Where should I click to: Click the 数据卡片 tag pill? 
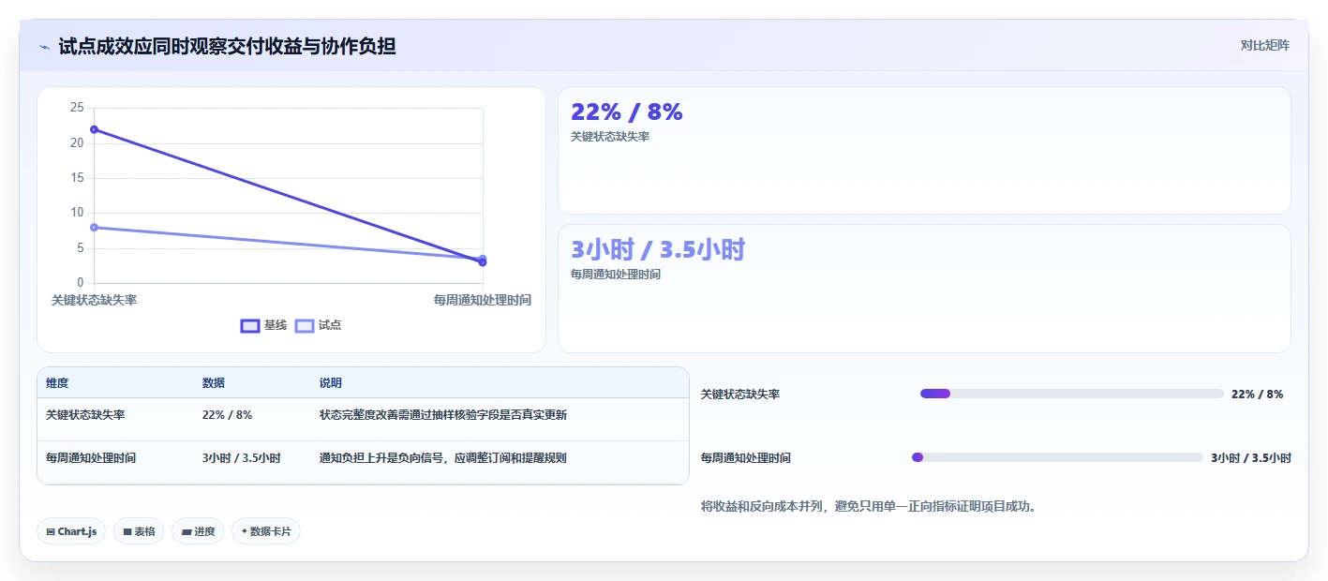[x=266, y=531]
